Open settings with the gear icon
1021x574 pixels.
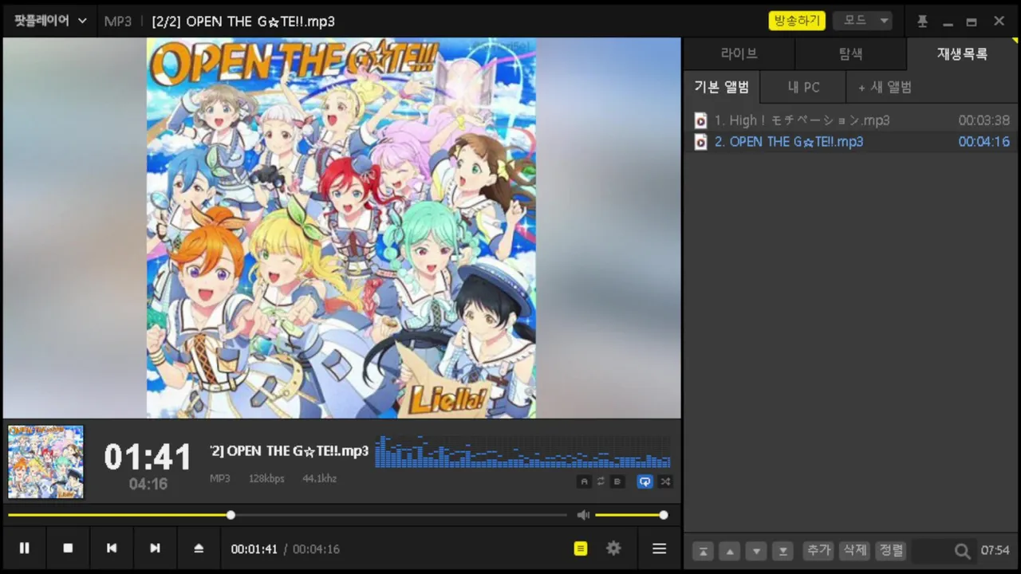(x=613, y=548)
